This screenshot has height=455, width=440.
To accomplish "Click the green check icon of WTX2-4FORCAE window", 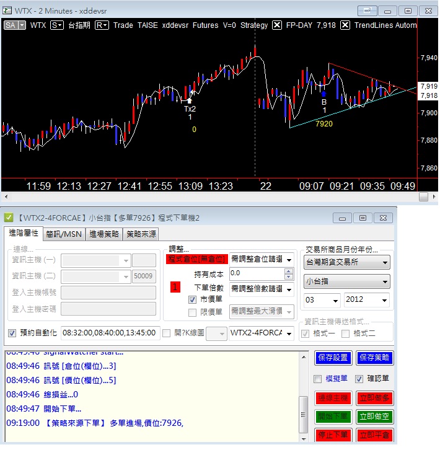I will click(x=9, y=218).
